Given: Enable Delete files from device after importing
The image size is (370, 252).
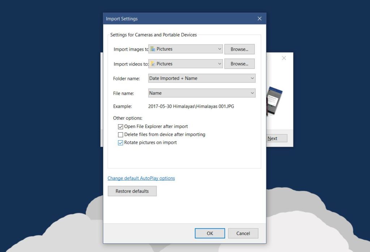Looking at the screenshot, I should coord(121,134).
